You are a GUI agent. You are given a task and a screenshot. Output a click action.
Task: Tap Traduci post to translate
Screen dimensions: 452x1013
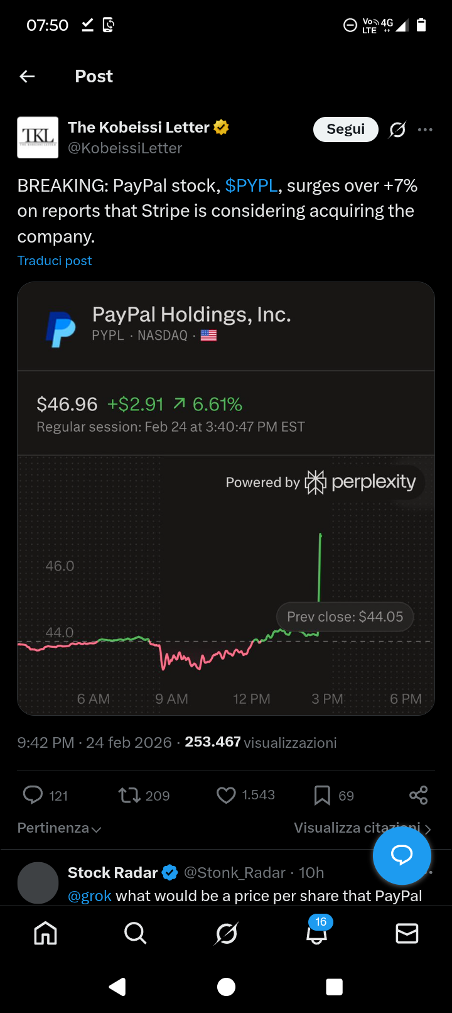(55, 261)
